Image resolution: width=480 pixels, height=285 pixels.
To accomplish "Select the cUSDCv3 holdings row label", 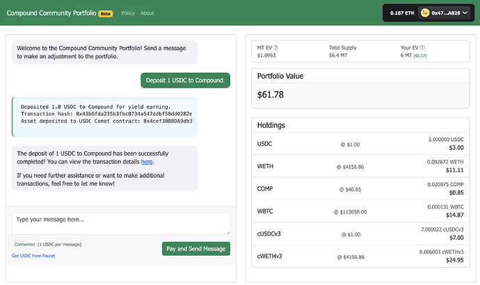I will click(269, 234).
